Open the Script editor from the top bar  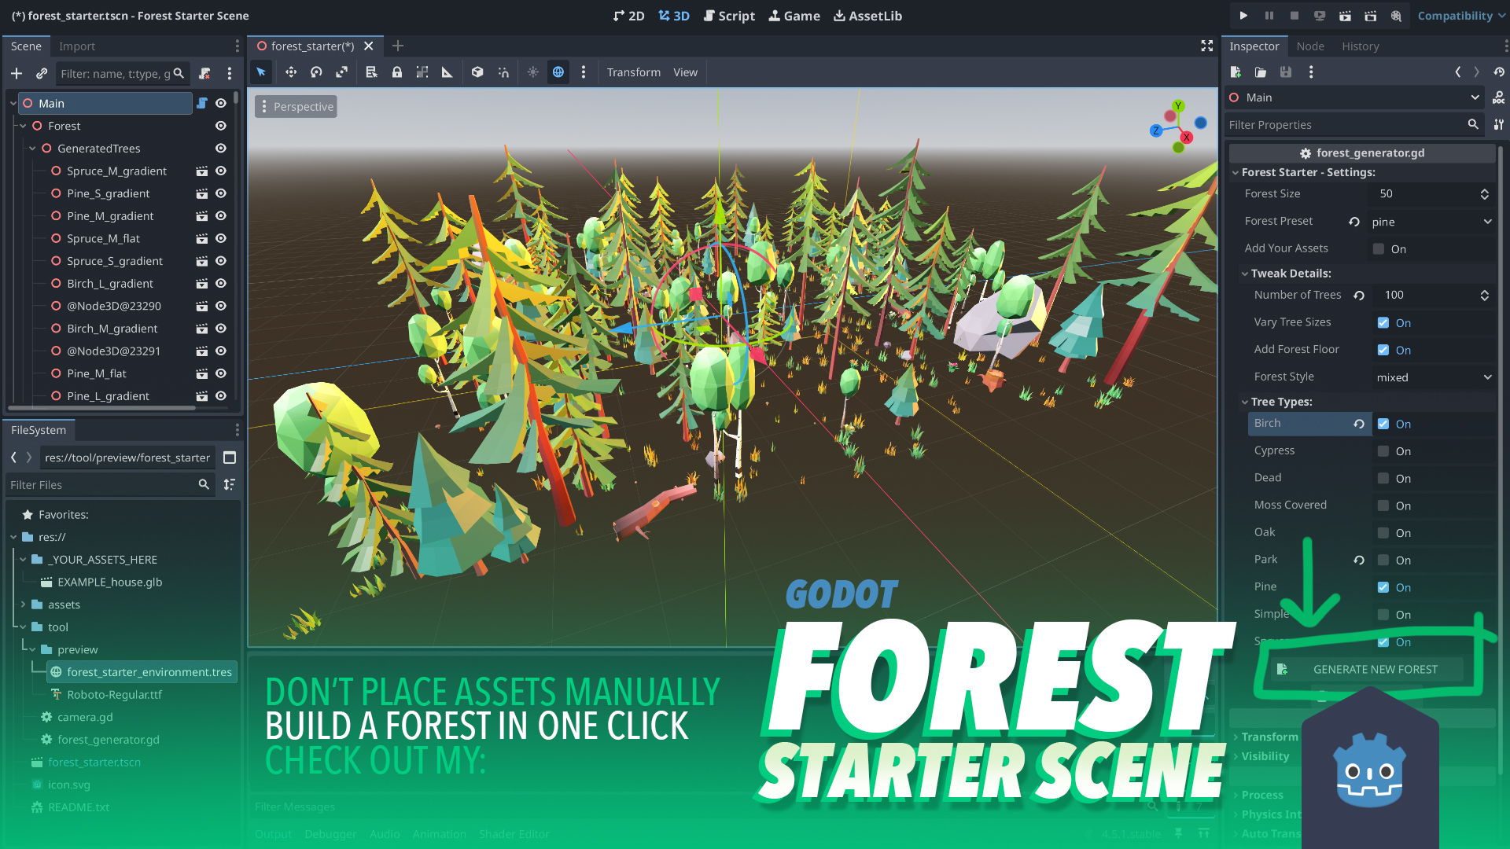(x=729, y=16)
